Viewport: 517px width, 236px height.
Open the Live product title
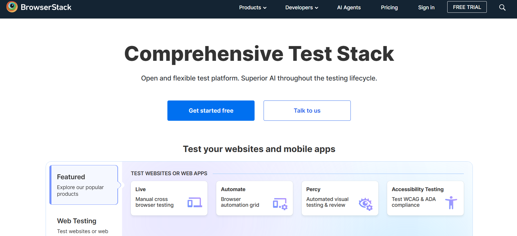coord(140,189)
